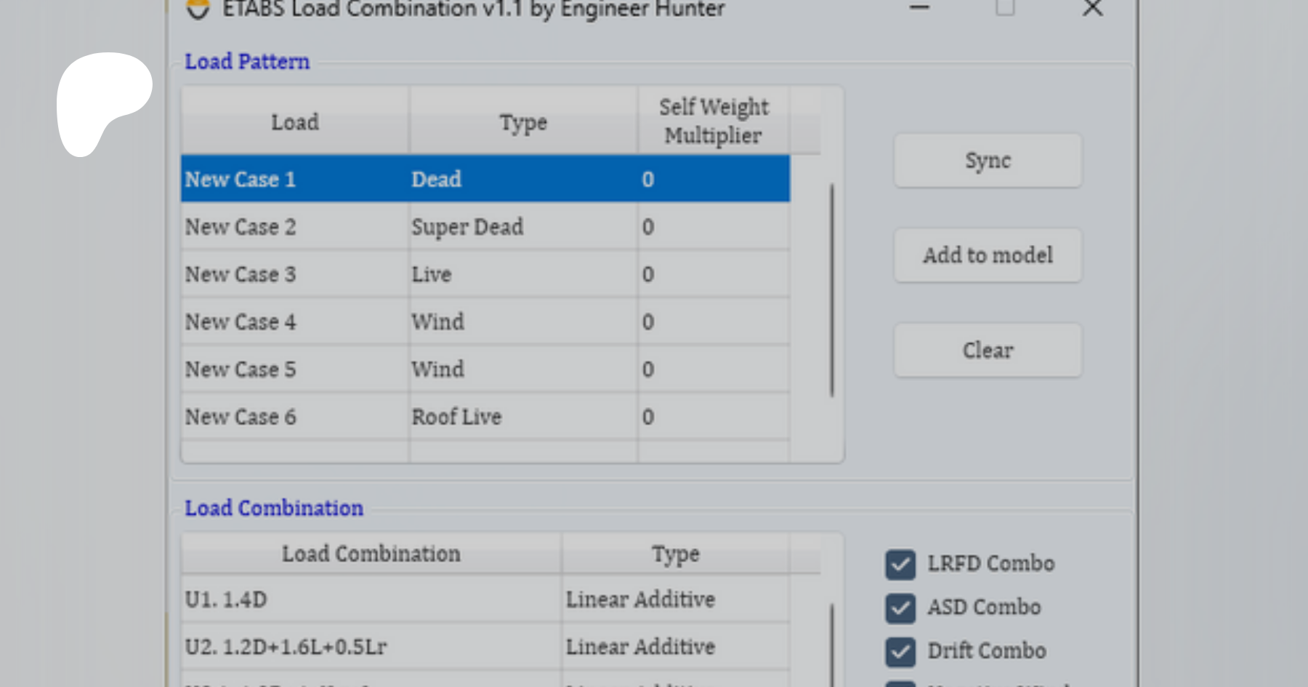Screen dimensions: 1308x687
Task: Select the New Case 2 load cell
Action: [x=294, y=227]
